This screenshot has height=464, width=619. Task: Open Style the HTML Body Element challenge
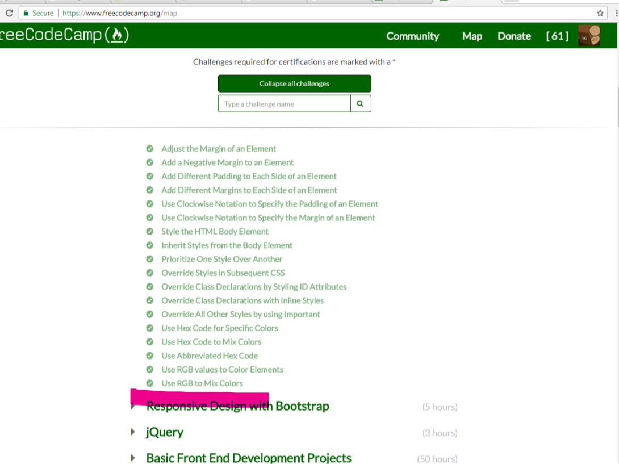[x=215, y=231]
